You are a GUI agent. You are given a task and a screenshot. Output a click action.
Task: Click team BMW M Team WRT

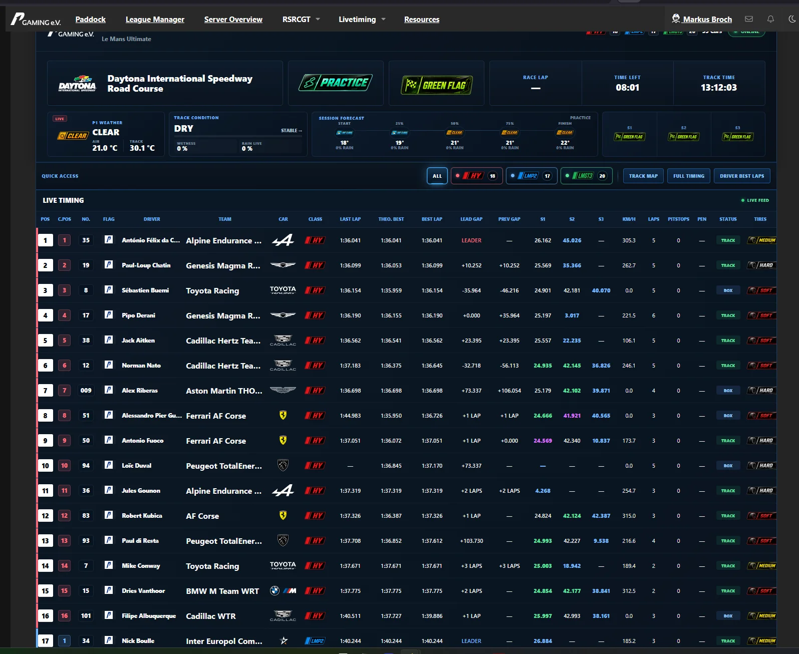coord(222,591)
